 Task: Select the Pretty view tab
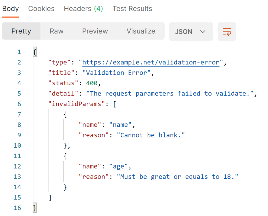point(21,31)
